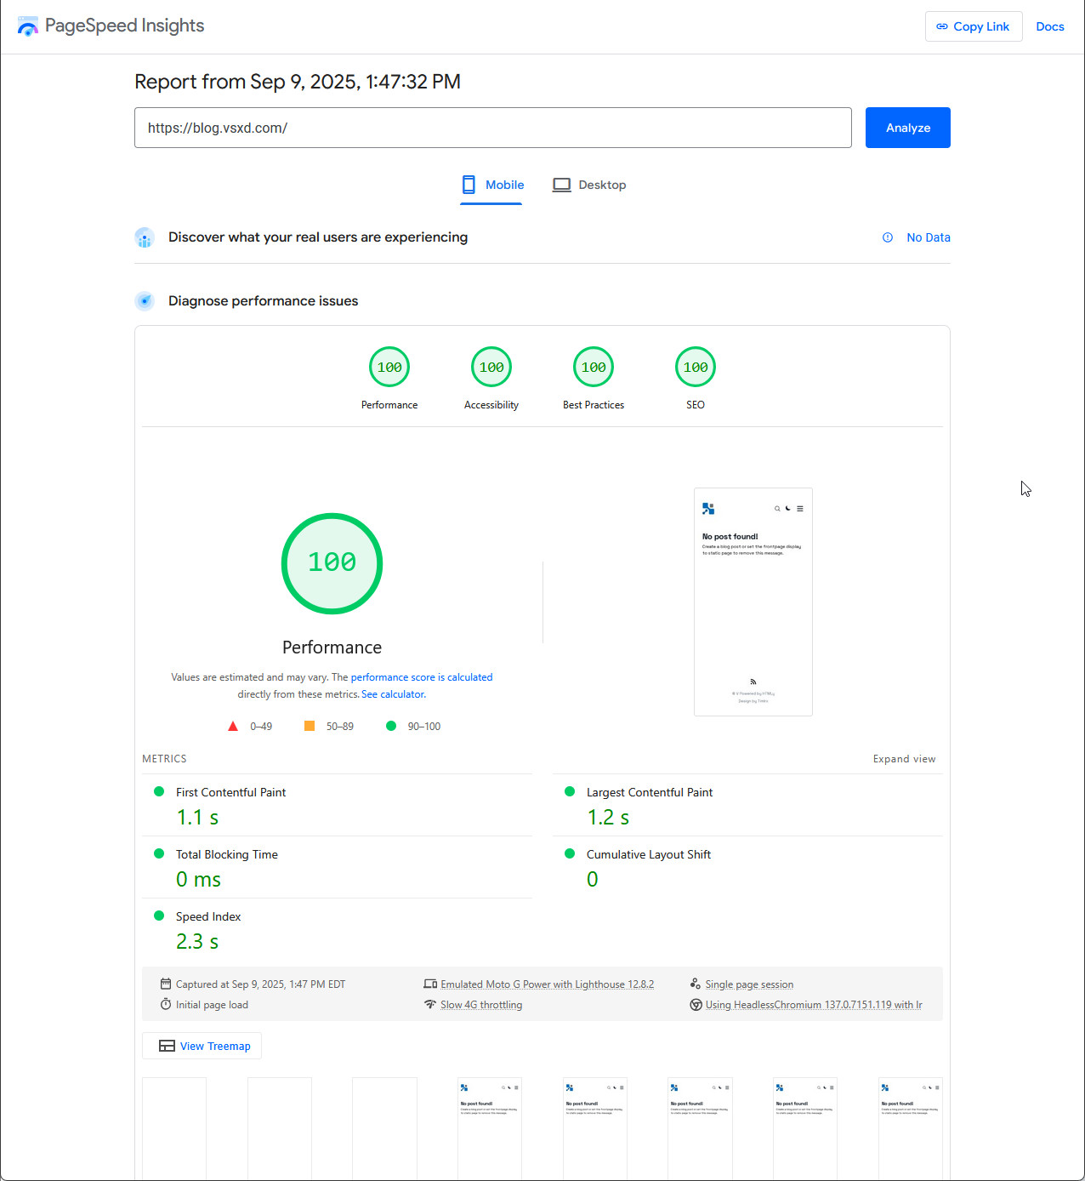Select the Best Practices score gauge
This screenshot has height=1181, width=1085.
point(594,368)
